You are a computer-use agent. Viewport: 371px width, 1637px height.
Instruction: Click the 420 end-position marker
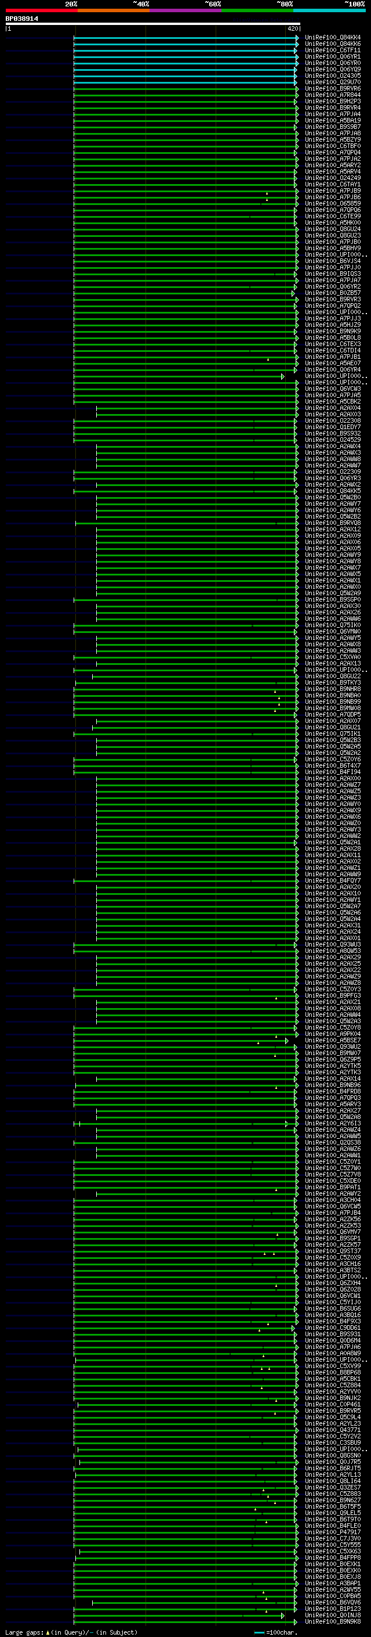[x=292, y=28]
